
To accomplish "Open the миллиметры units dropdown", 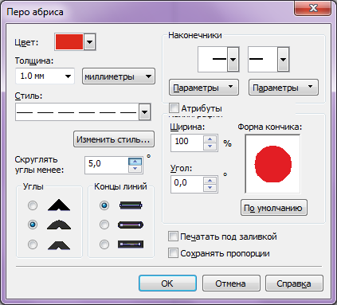I will (x=119, y=76).
